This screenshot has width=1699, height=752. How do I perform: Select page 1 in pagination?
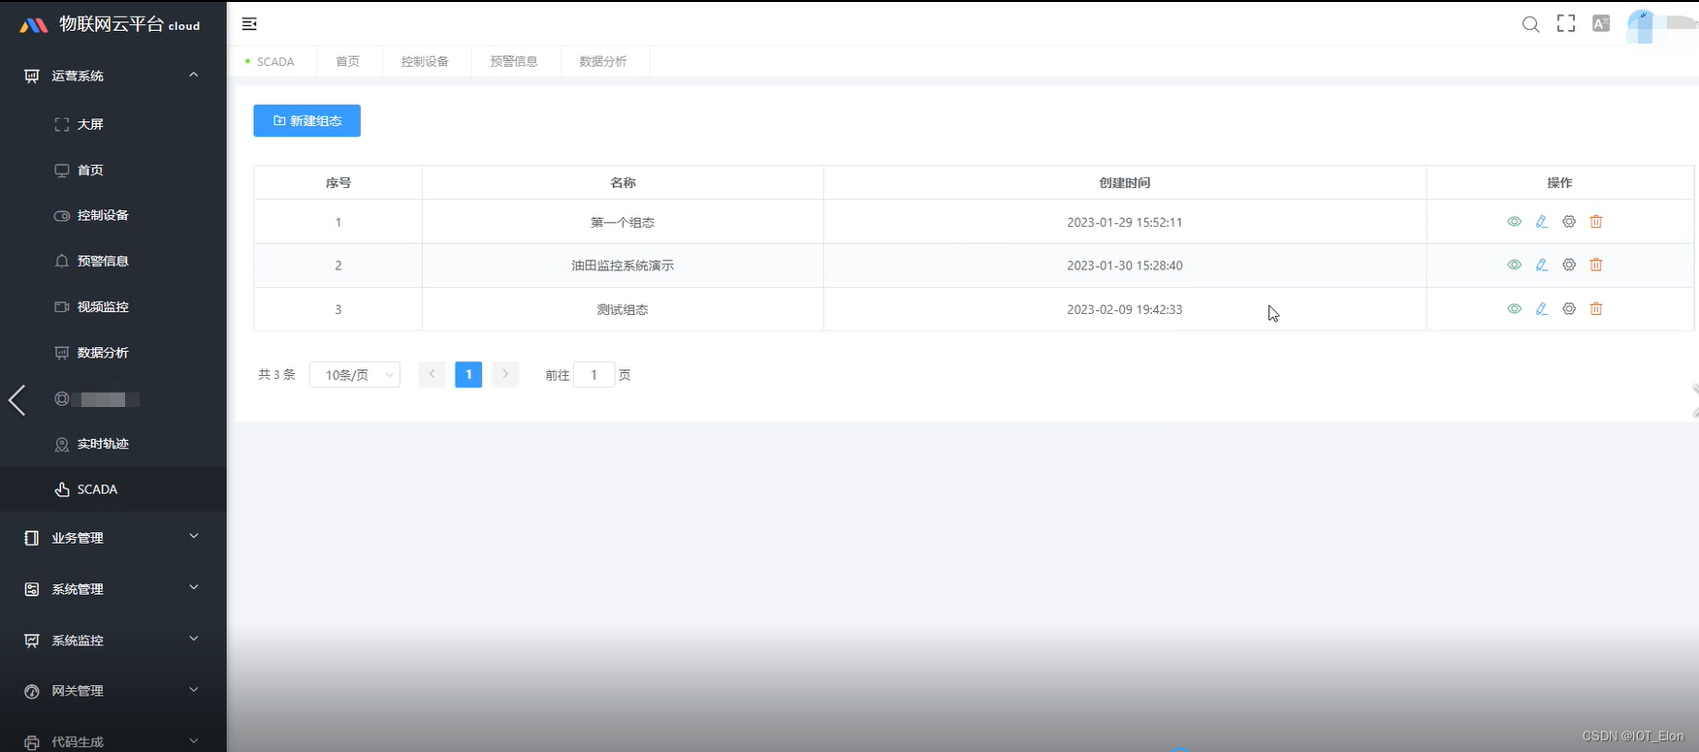[x=468, y=375]
